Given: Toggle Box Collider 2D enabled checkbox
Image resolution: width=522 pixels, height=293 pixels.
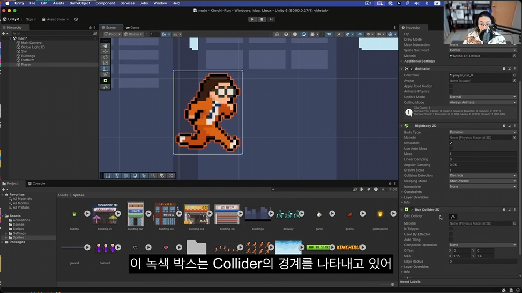Looking at the screenshot, I should [412, 210].
